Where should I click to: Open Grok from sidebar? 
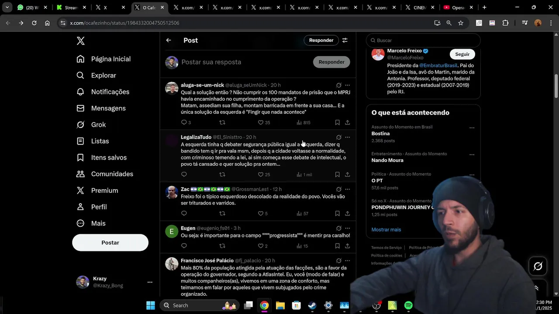point(91,125)
